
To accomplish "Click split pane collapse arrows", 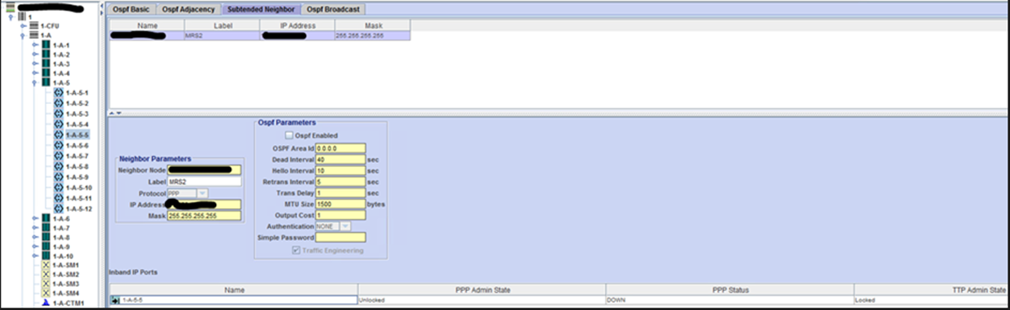I will 115,113.
